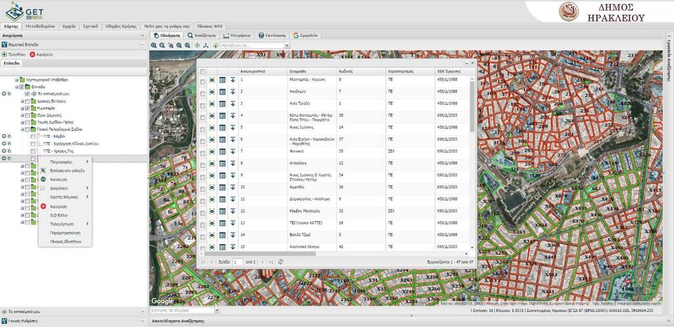674x327 pixels.
Task: Expand the Χαρτογραφικά Υπόβαθρα tree node
Action: [x=16, y=80]
